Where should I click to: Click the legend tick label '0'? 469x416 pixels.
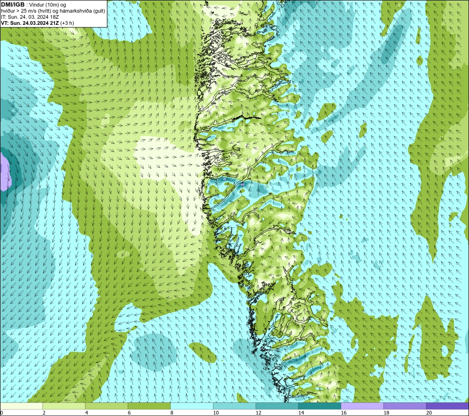click(x=1, y=413)
